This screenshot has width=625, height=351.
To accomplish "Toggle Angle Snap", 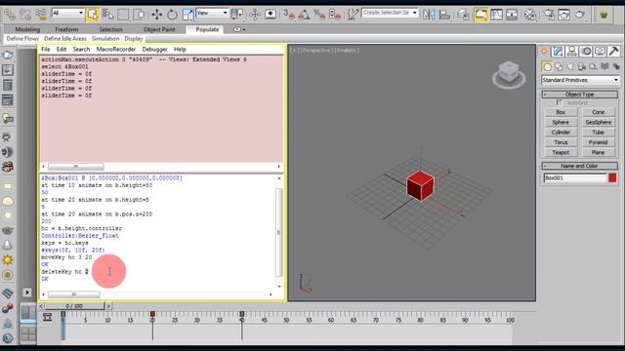I will pos(304,15).
